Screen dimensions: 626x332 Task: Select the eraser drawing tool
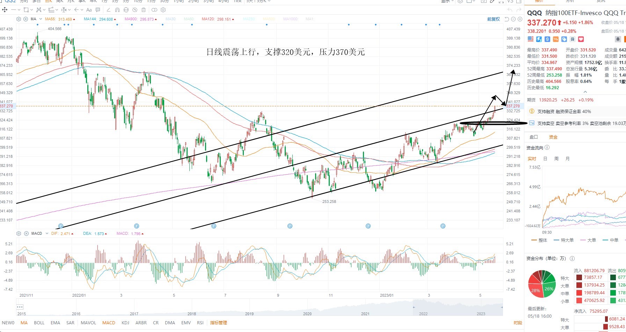coord(108,10)
